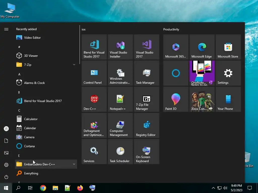Click the Windows Start button
The image size is (258, 193).
6,188
